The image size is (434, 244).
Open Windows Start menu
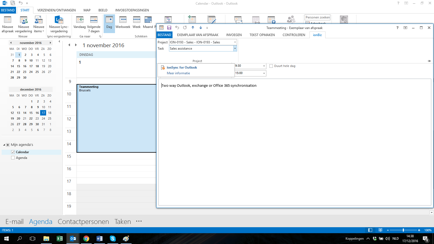point(7,239)
